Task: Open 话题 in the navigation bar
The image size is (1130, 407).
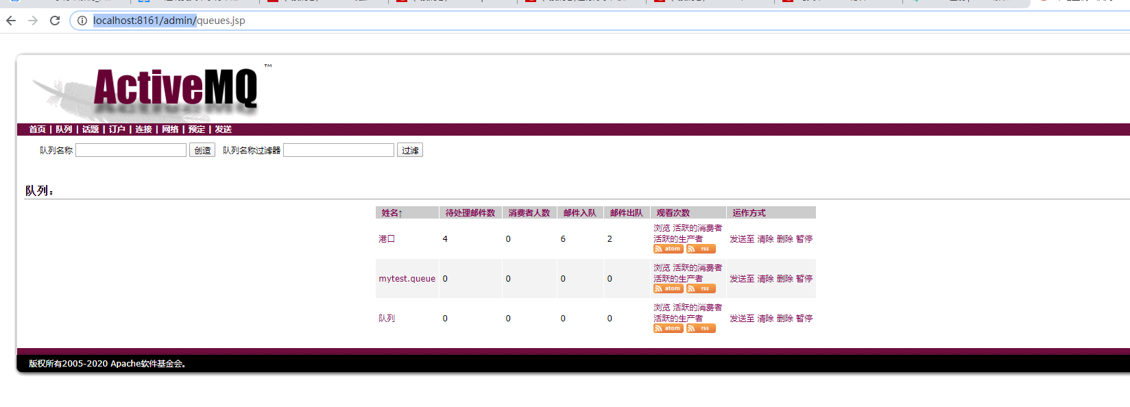Action: pos(91,129)
